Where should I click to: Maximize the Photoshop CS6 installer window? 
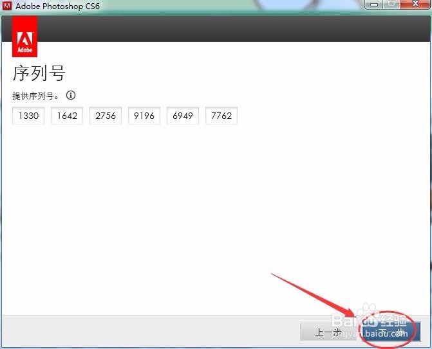tap(391, 4)
